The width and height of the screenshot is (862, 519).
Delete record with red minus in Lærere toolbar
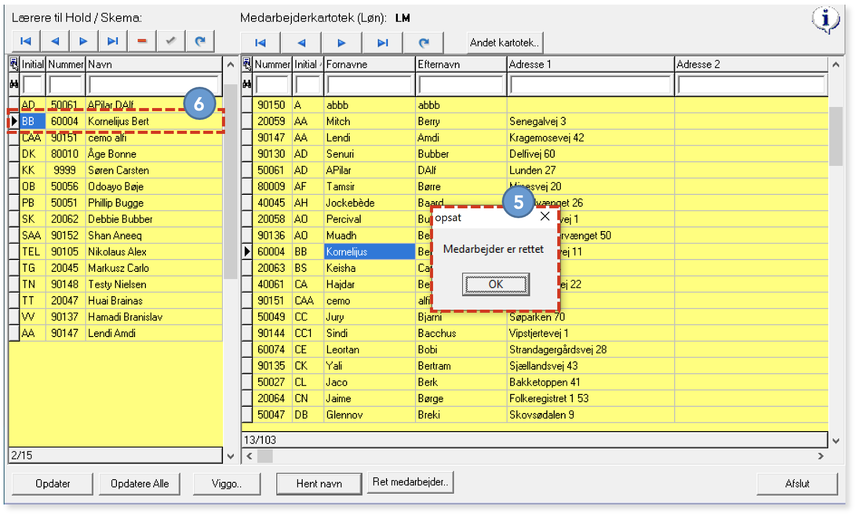click(142, 41)
